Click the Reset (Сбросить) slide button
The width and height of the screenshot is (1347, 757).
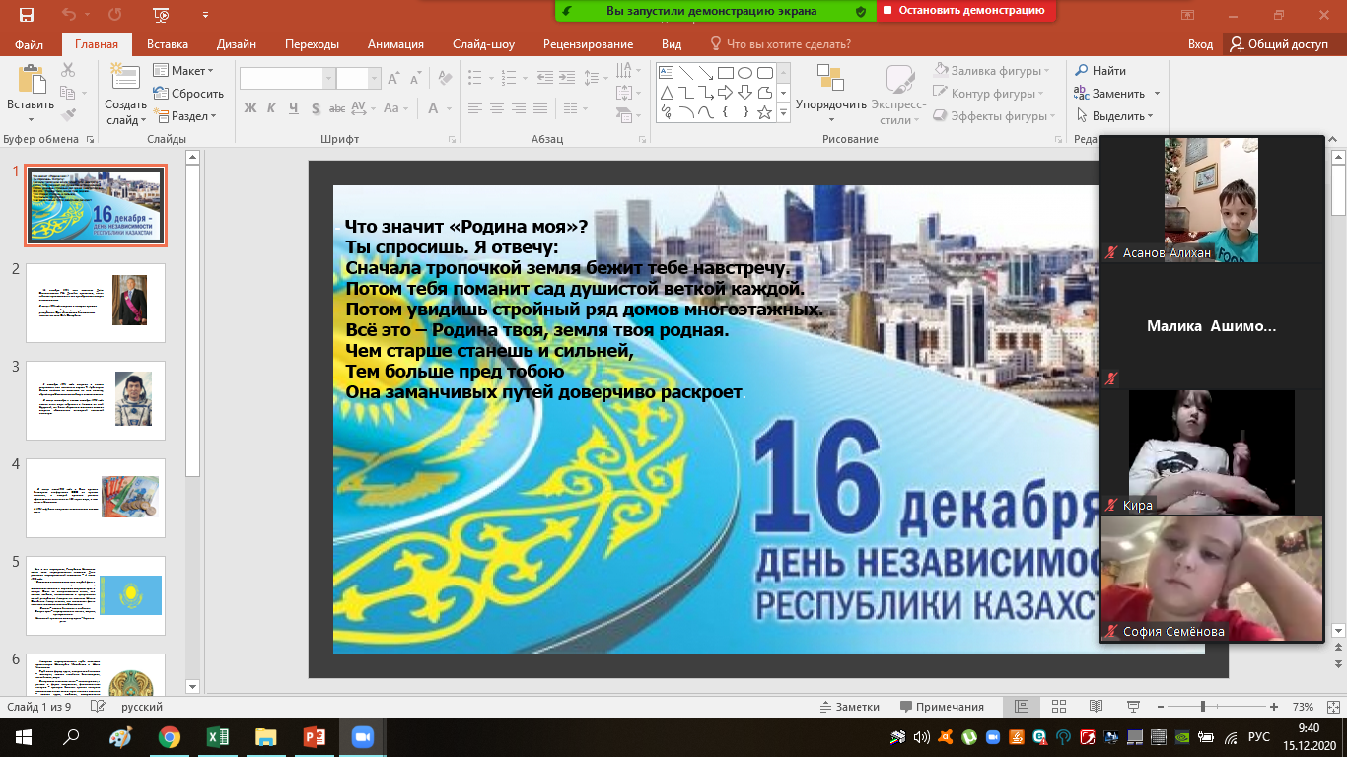point(189,94)
